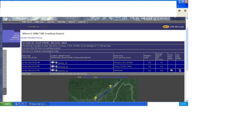Click the map type links after Type:
The height and width of the screenshot is (125, 240).
click(x=113, y=77)
